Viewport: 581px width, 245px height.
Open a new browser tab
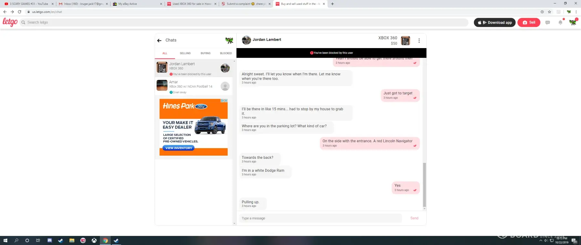[332, 4]
